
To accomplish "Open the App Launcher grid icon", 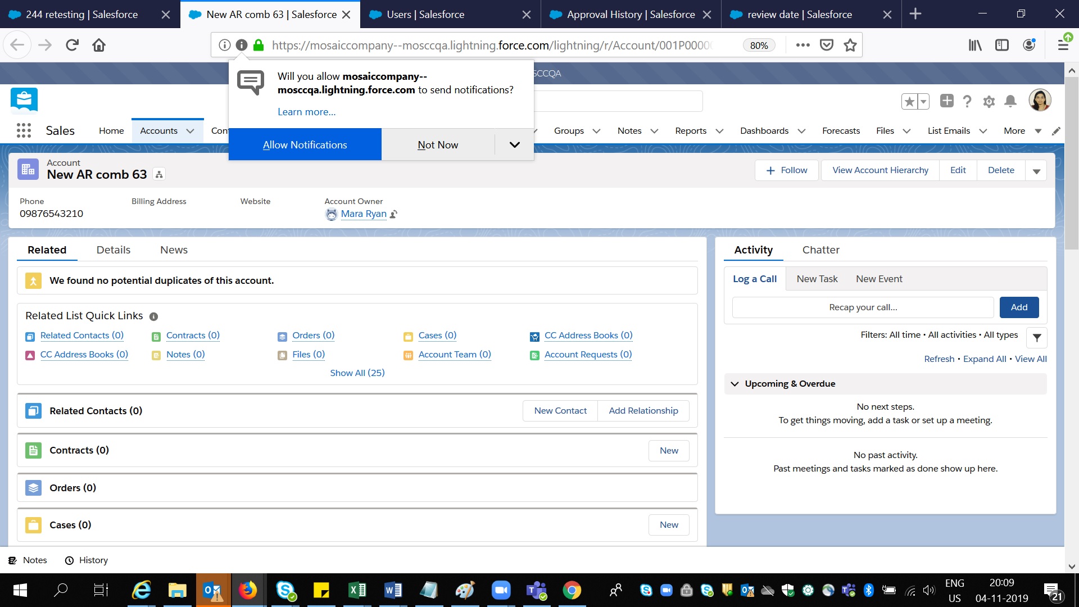I will [x=24, y=130].
